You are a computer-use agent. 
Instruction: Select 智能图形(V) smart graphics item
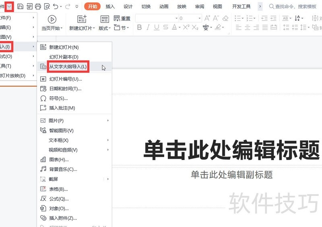pos(61,130)
